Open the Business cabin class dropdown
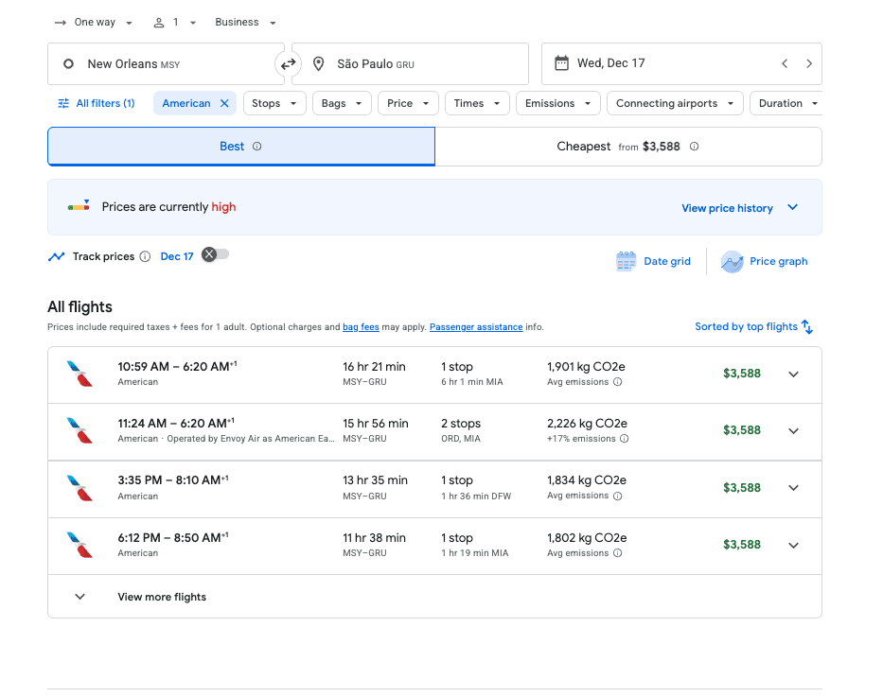 pyautogui.click(x=245, y=23)
